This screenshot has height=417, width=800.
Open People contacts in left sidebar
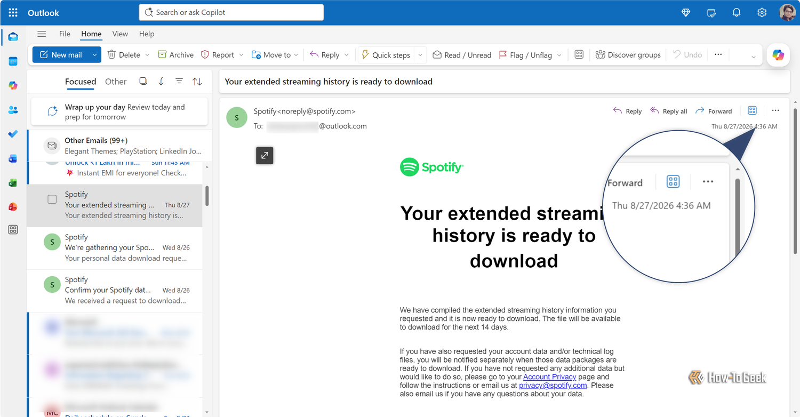pos(13,110)
